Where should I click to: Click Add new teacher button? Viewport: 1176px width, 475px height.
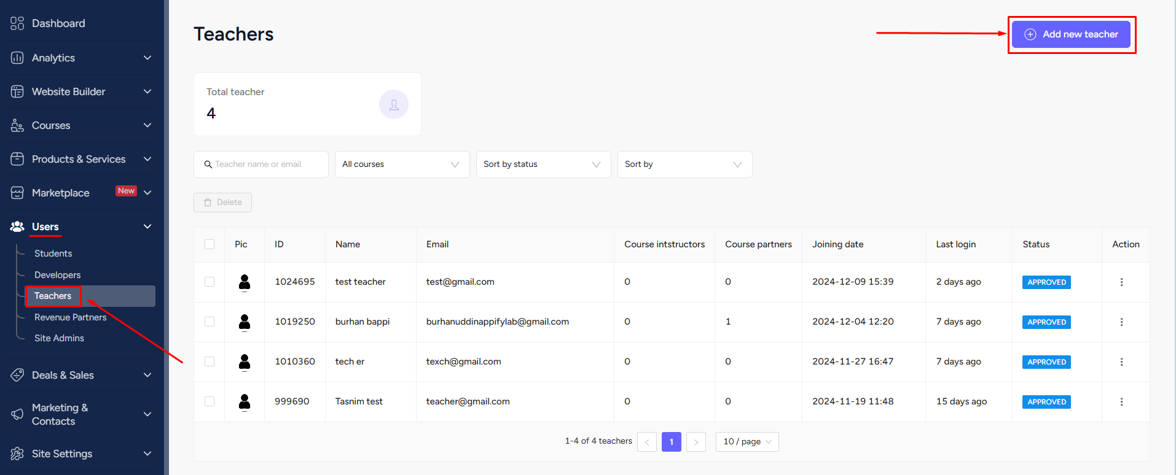(x=1071, y=34)
